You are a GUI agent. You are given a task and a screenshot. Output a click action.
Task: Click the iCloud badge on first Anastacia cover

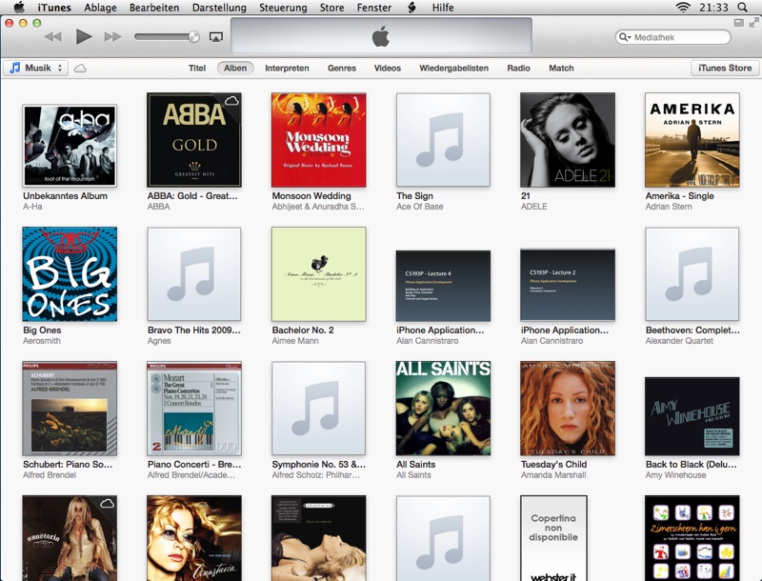click(107, 503)
